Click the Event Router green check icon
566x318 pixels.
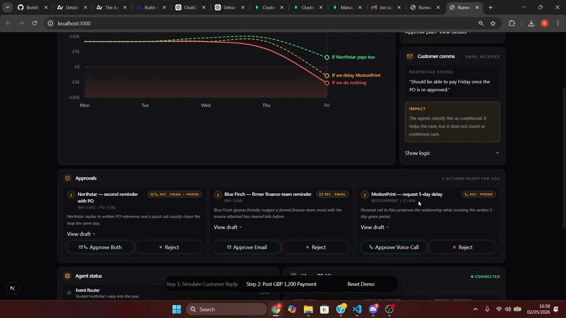click(69, 293)
